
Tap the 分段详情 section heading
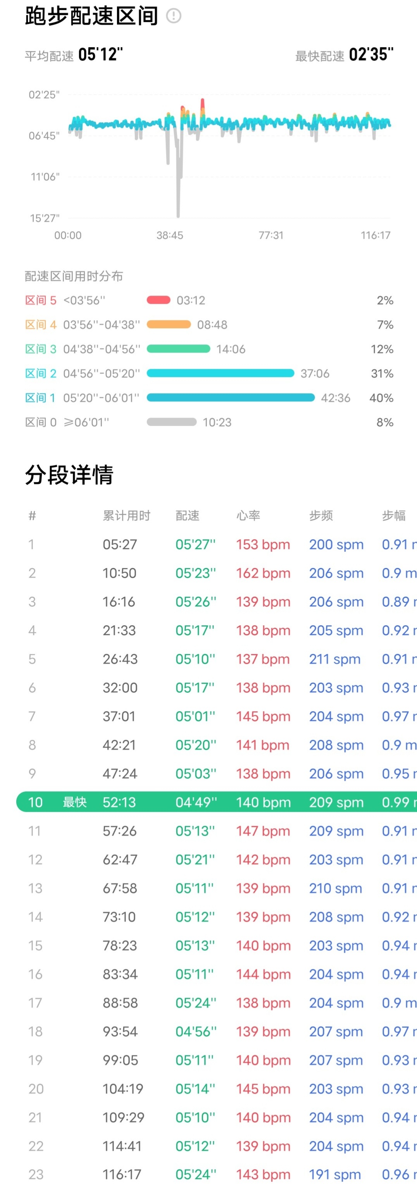coord(69,475)
